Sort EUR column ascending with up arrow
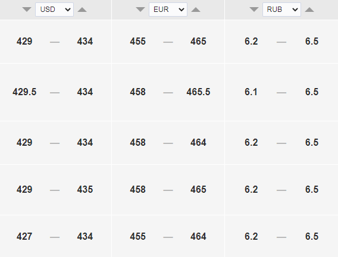This screenshot has height=257, width=338. 196,10
